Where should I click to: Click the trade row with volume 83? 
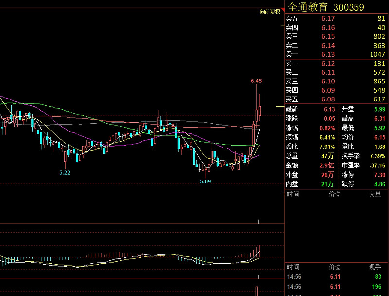point(336,277)
